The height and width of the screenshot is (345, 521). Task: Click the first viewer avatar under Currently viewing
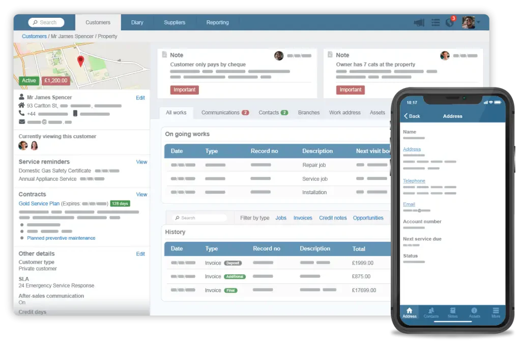[x=23, y=145]
